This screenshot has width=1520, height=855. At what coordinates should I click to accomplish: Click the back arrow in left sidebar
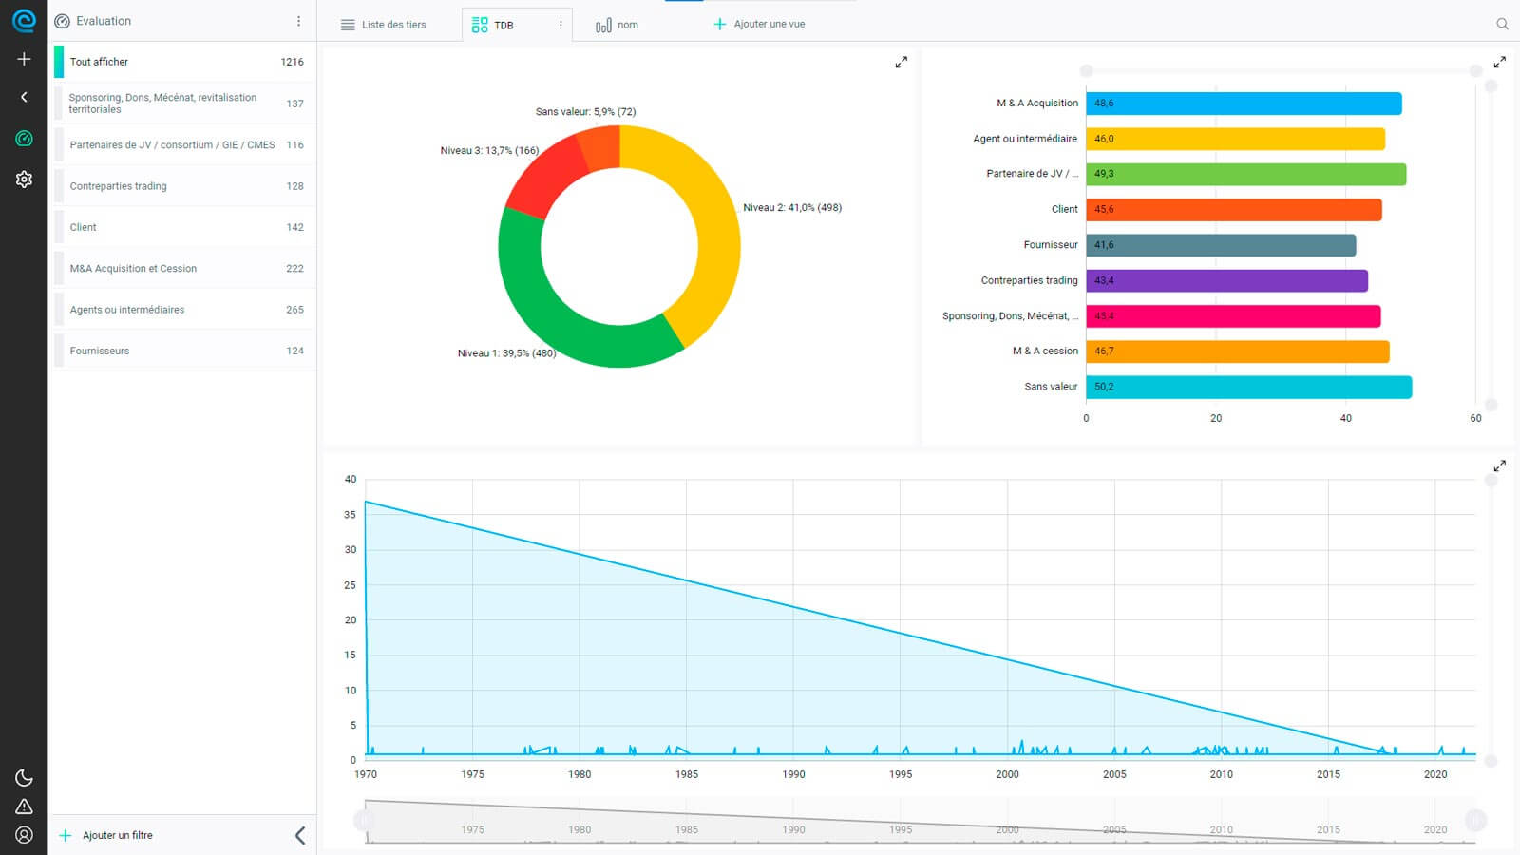point(24,97)
